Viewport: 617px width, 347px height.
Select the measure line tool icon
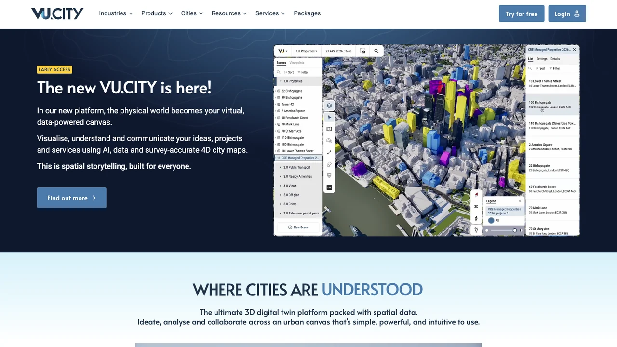(x=329, y=152)
